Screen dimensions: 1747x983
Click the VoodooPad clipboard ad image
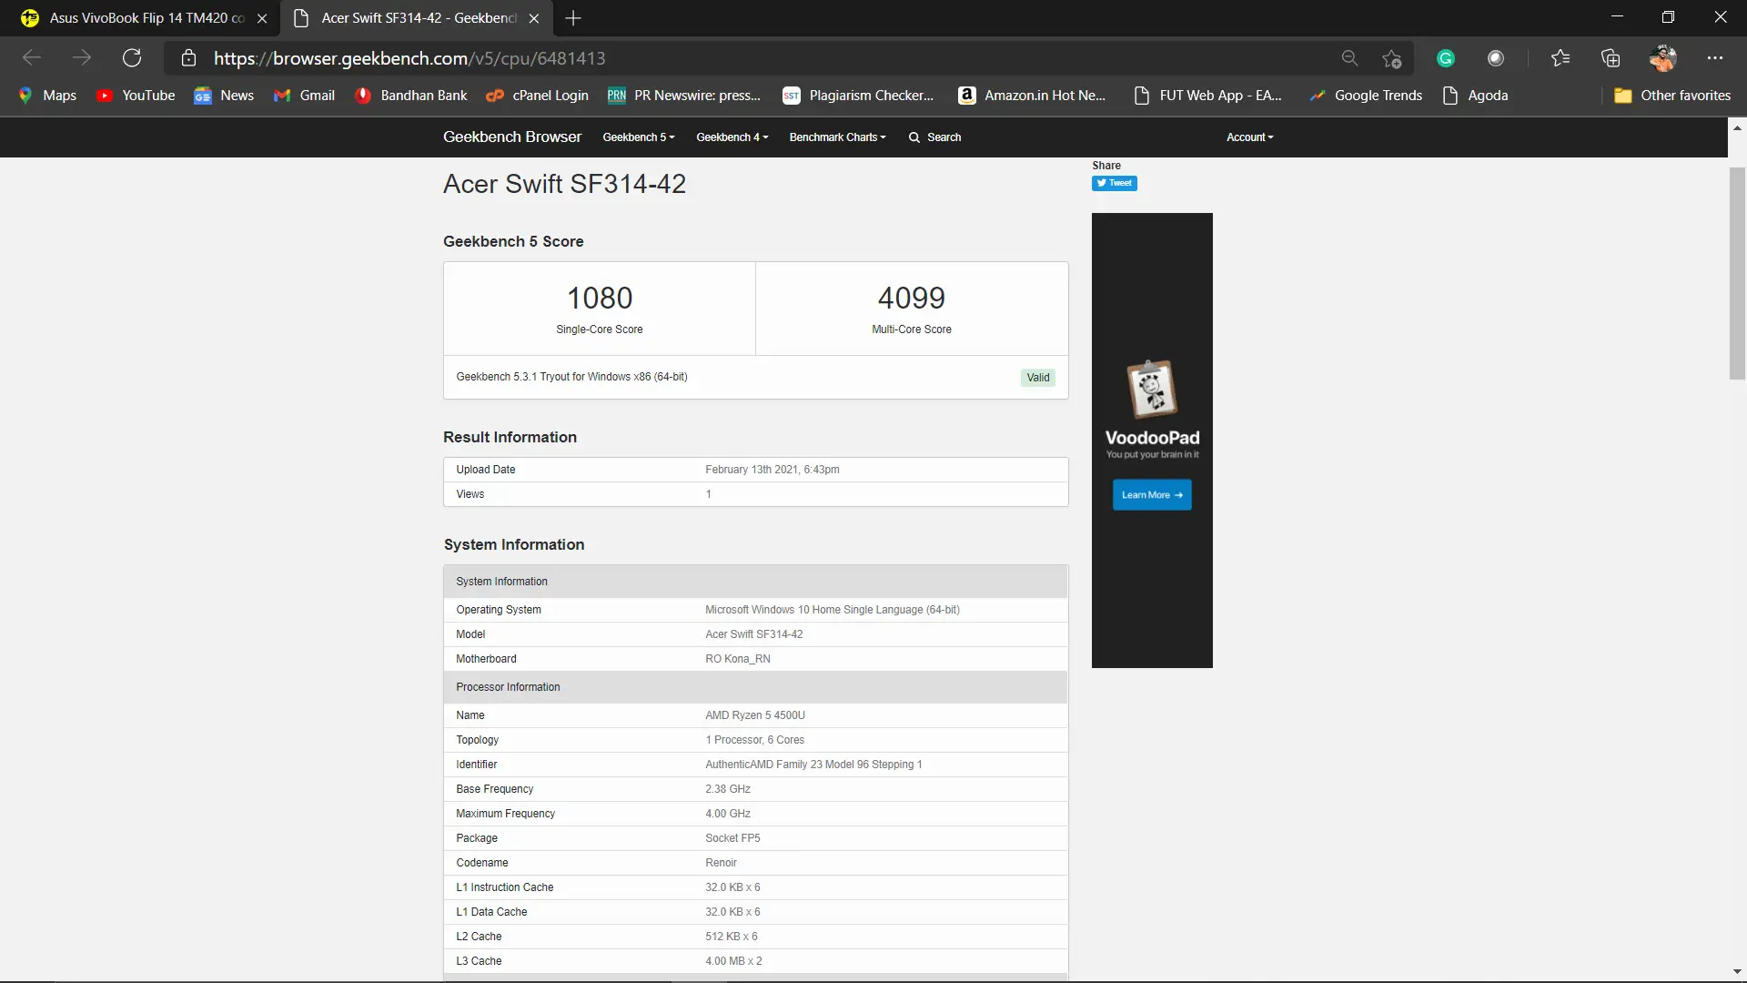pos(1152,389)
